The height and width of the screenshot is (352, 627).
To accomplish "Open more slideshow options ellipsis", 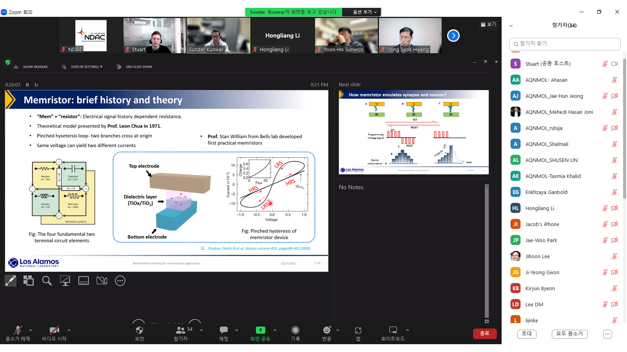I will tap(120, 280).
